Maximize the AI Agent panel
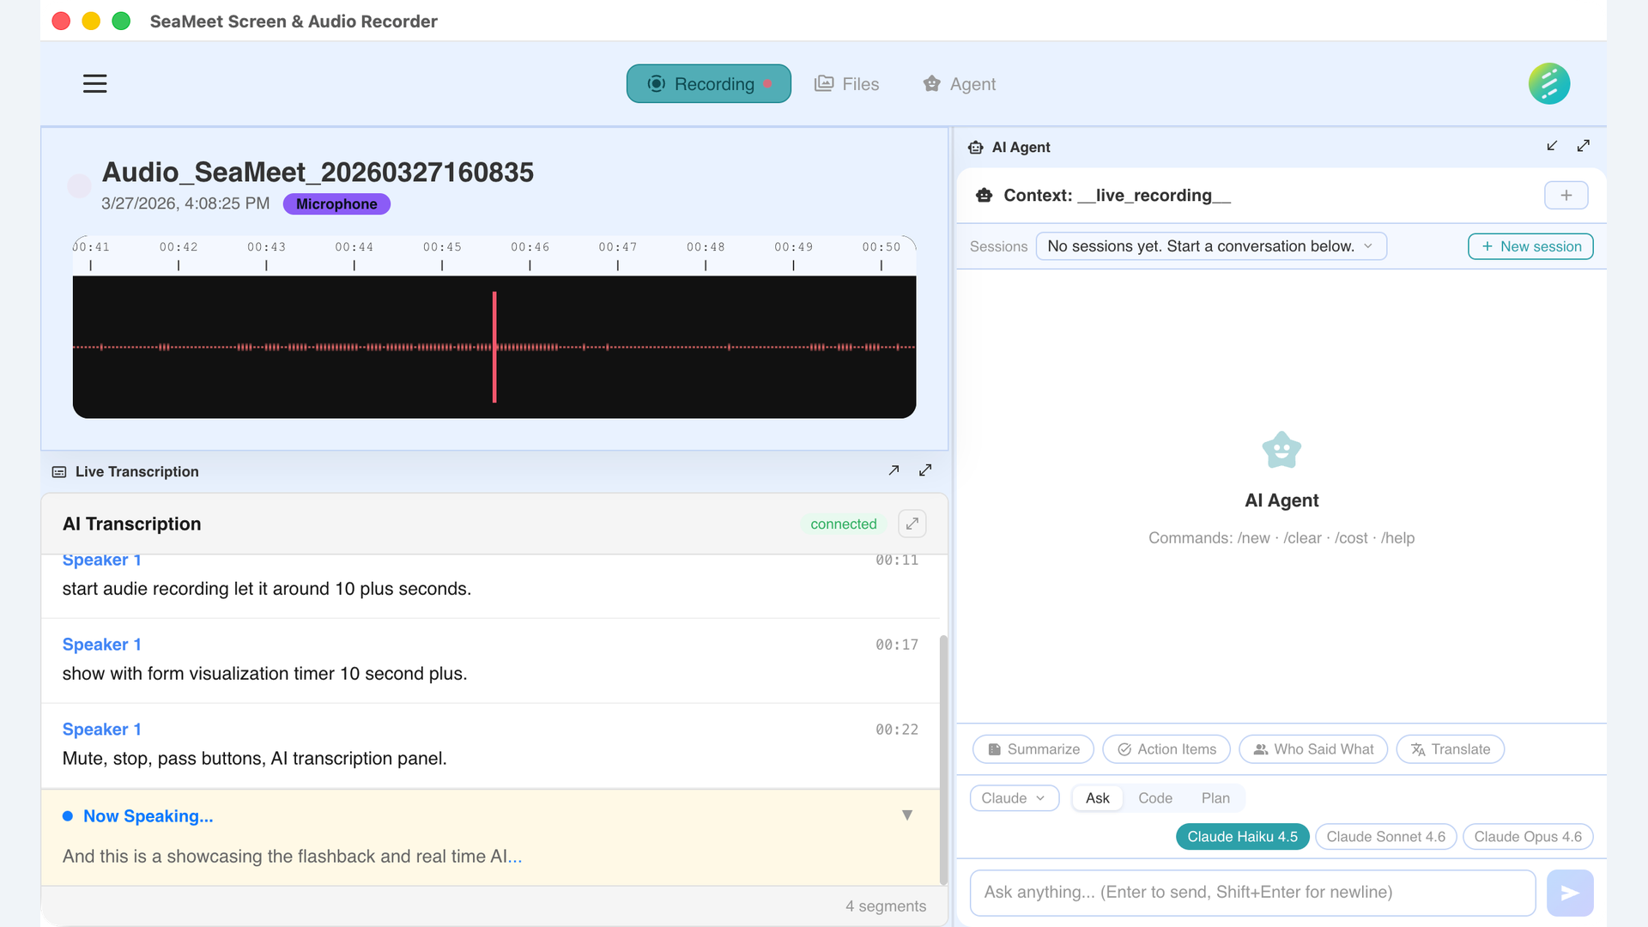 [x=1584, y=146]
